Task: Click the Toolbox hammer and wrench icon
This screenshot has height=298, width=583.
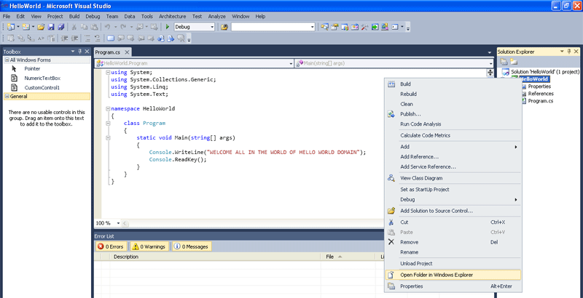Action: click(365, 27)
